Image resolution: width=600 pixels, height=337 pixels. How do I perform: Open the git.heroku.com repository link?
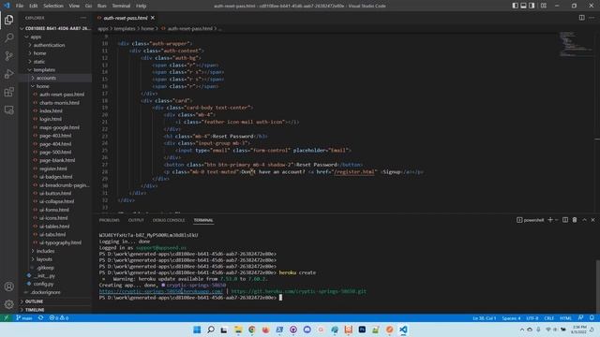(x=298, y=291)
